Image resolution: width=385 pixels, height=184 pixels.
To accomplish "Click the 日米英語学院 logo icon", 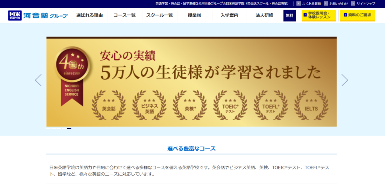I will 15,15.
